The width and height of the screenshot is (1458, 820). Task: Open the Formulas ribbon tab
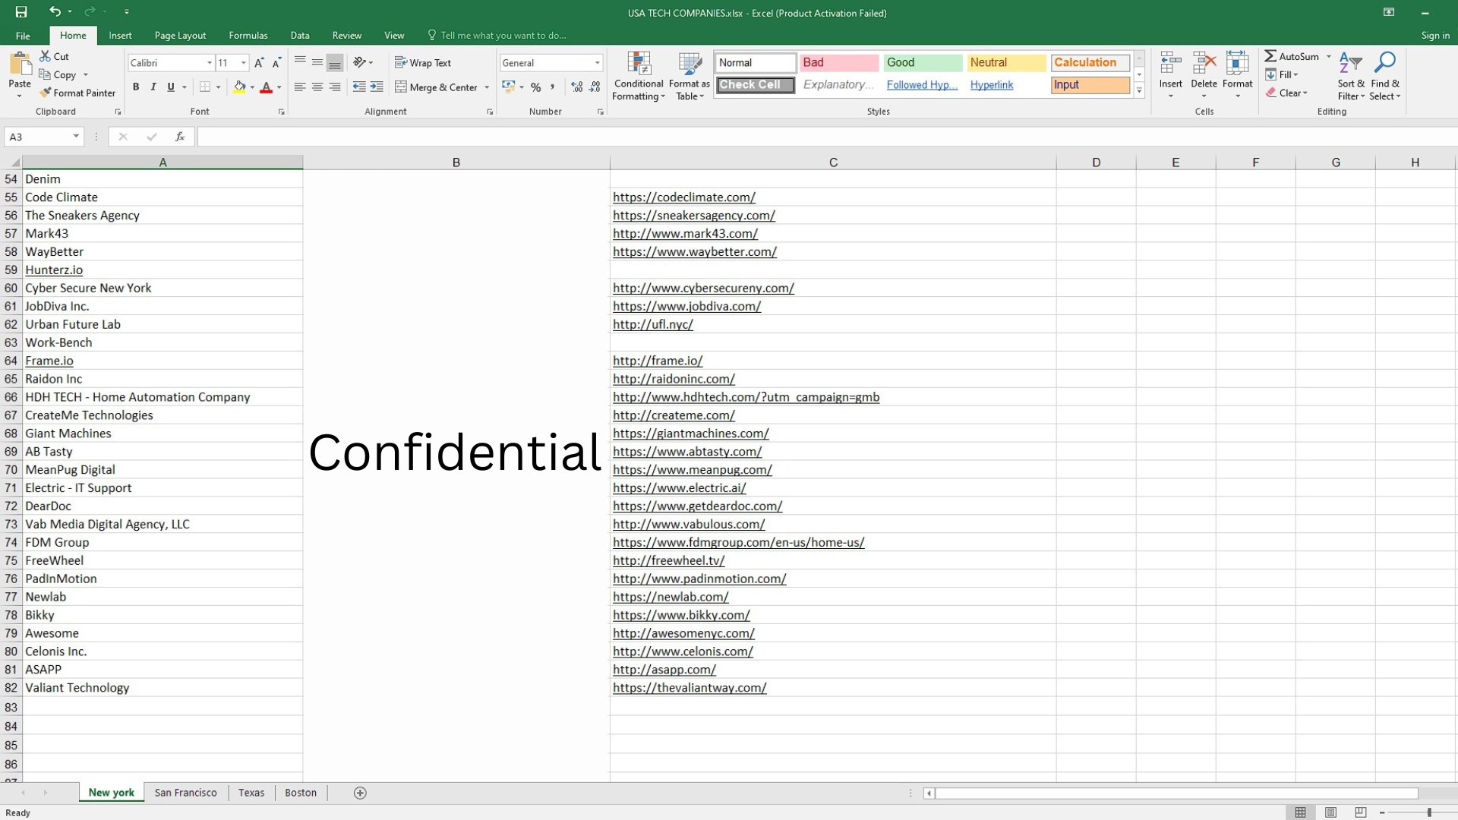pyautogui.click(x=248, y=35)
